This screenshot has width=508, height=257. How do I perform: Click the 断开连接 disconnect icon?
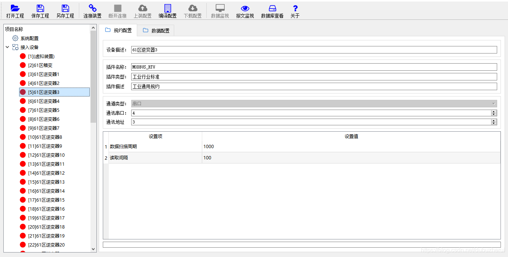pyautogui.click(x=118, y=8)
